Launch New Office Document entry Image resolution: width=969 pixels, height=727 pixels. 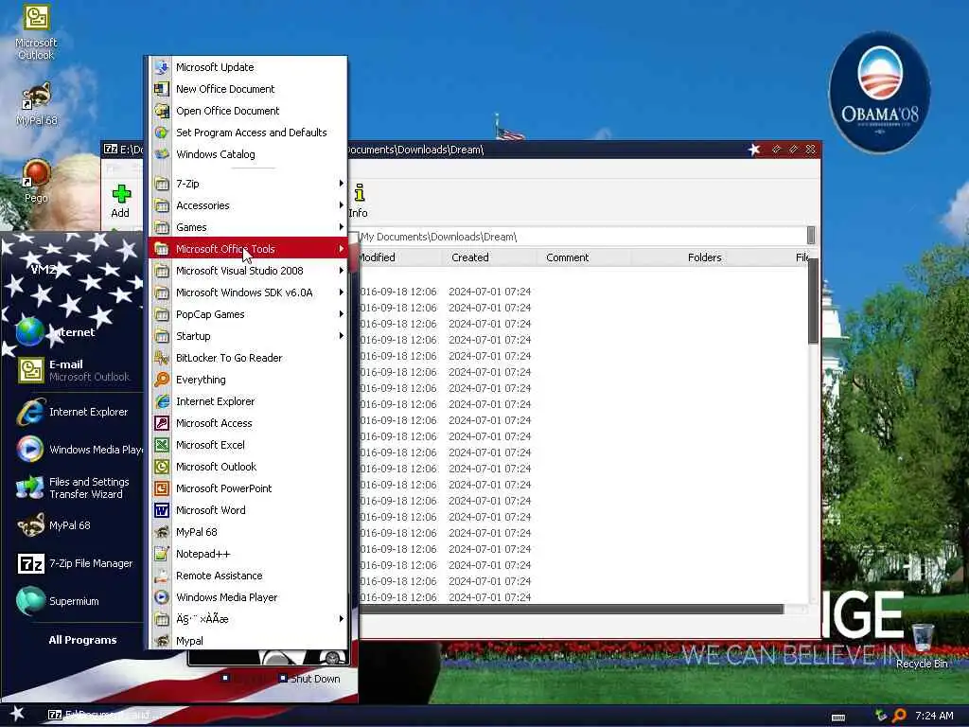coord(247,89)
